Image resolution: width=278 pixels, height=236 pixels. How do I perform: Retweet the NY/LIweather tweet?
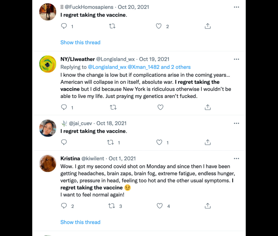pos(113,107)
